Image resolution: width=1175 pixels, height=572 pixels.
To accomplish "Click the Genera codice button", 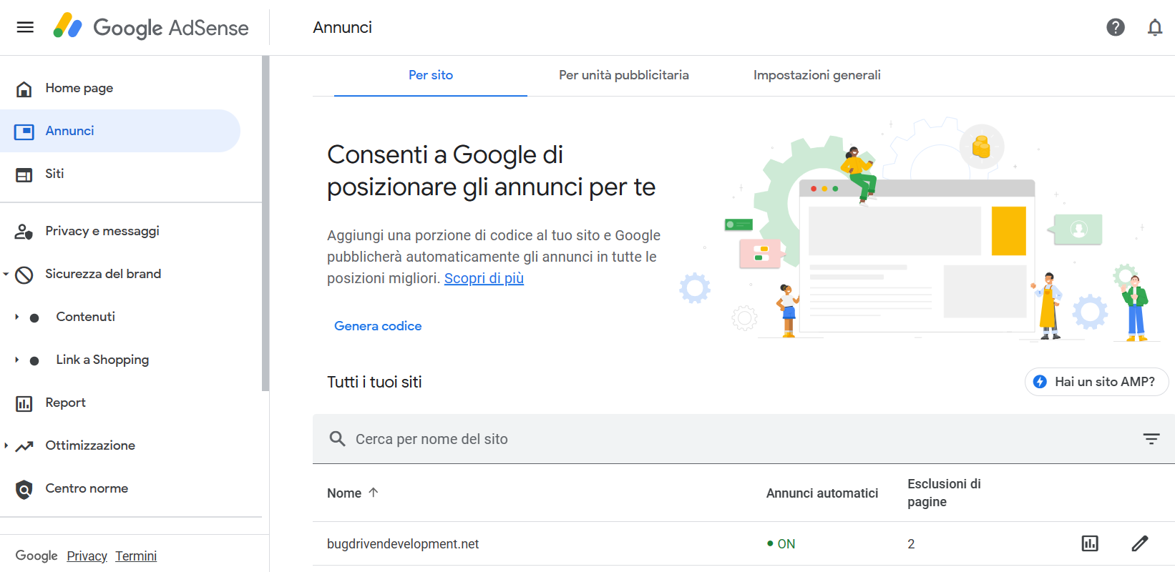I will pos(378,326).
